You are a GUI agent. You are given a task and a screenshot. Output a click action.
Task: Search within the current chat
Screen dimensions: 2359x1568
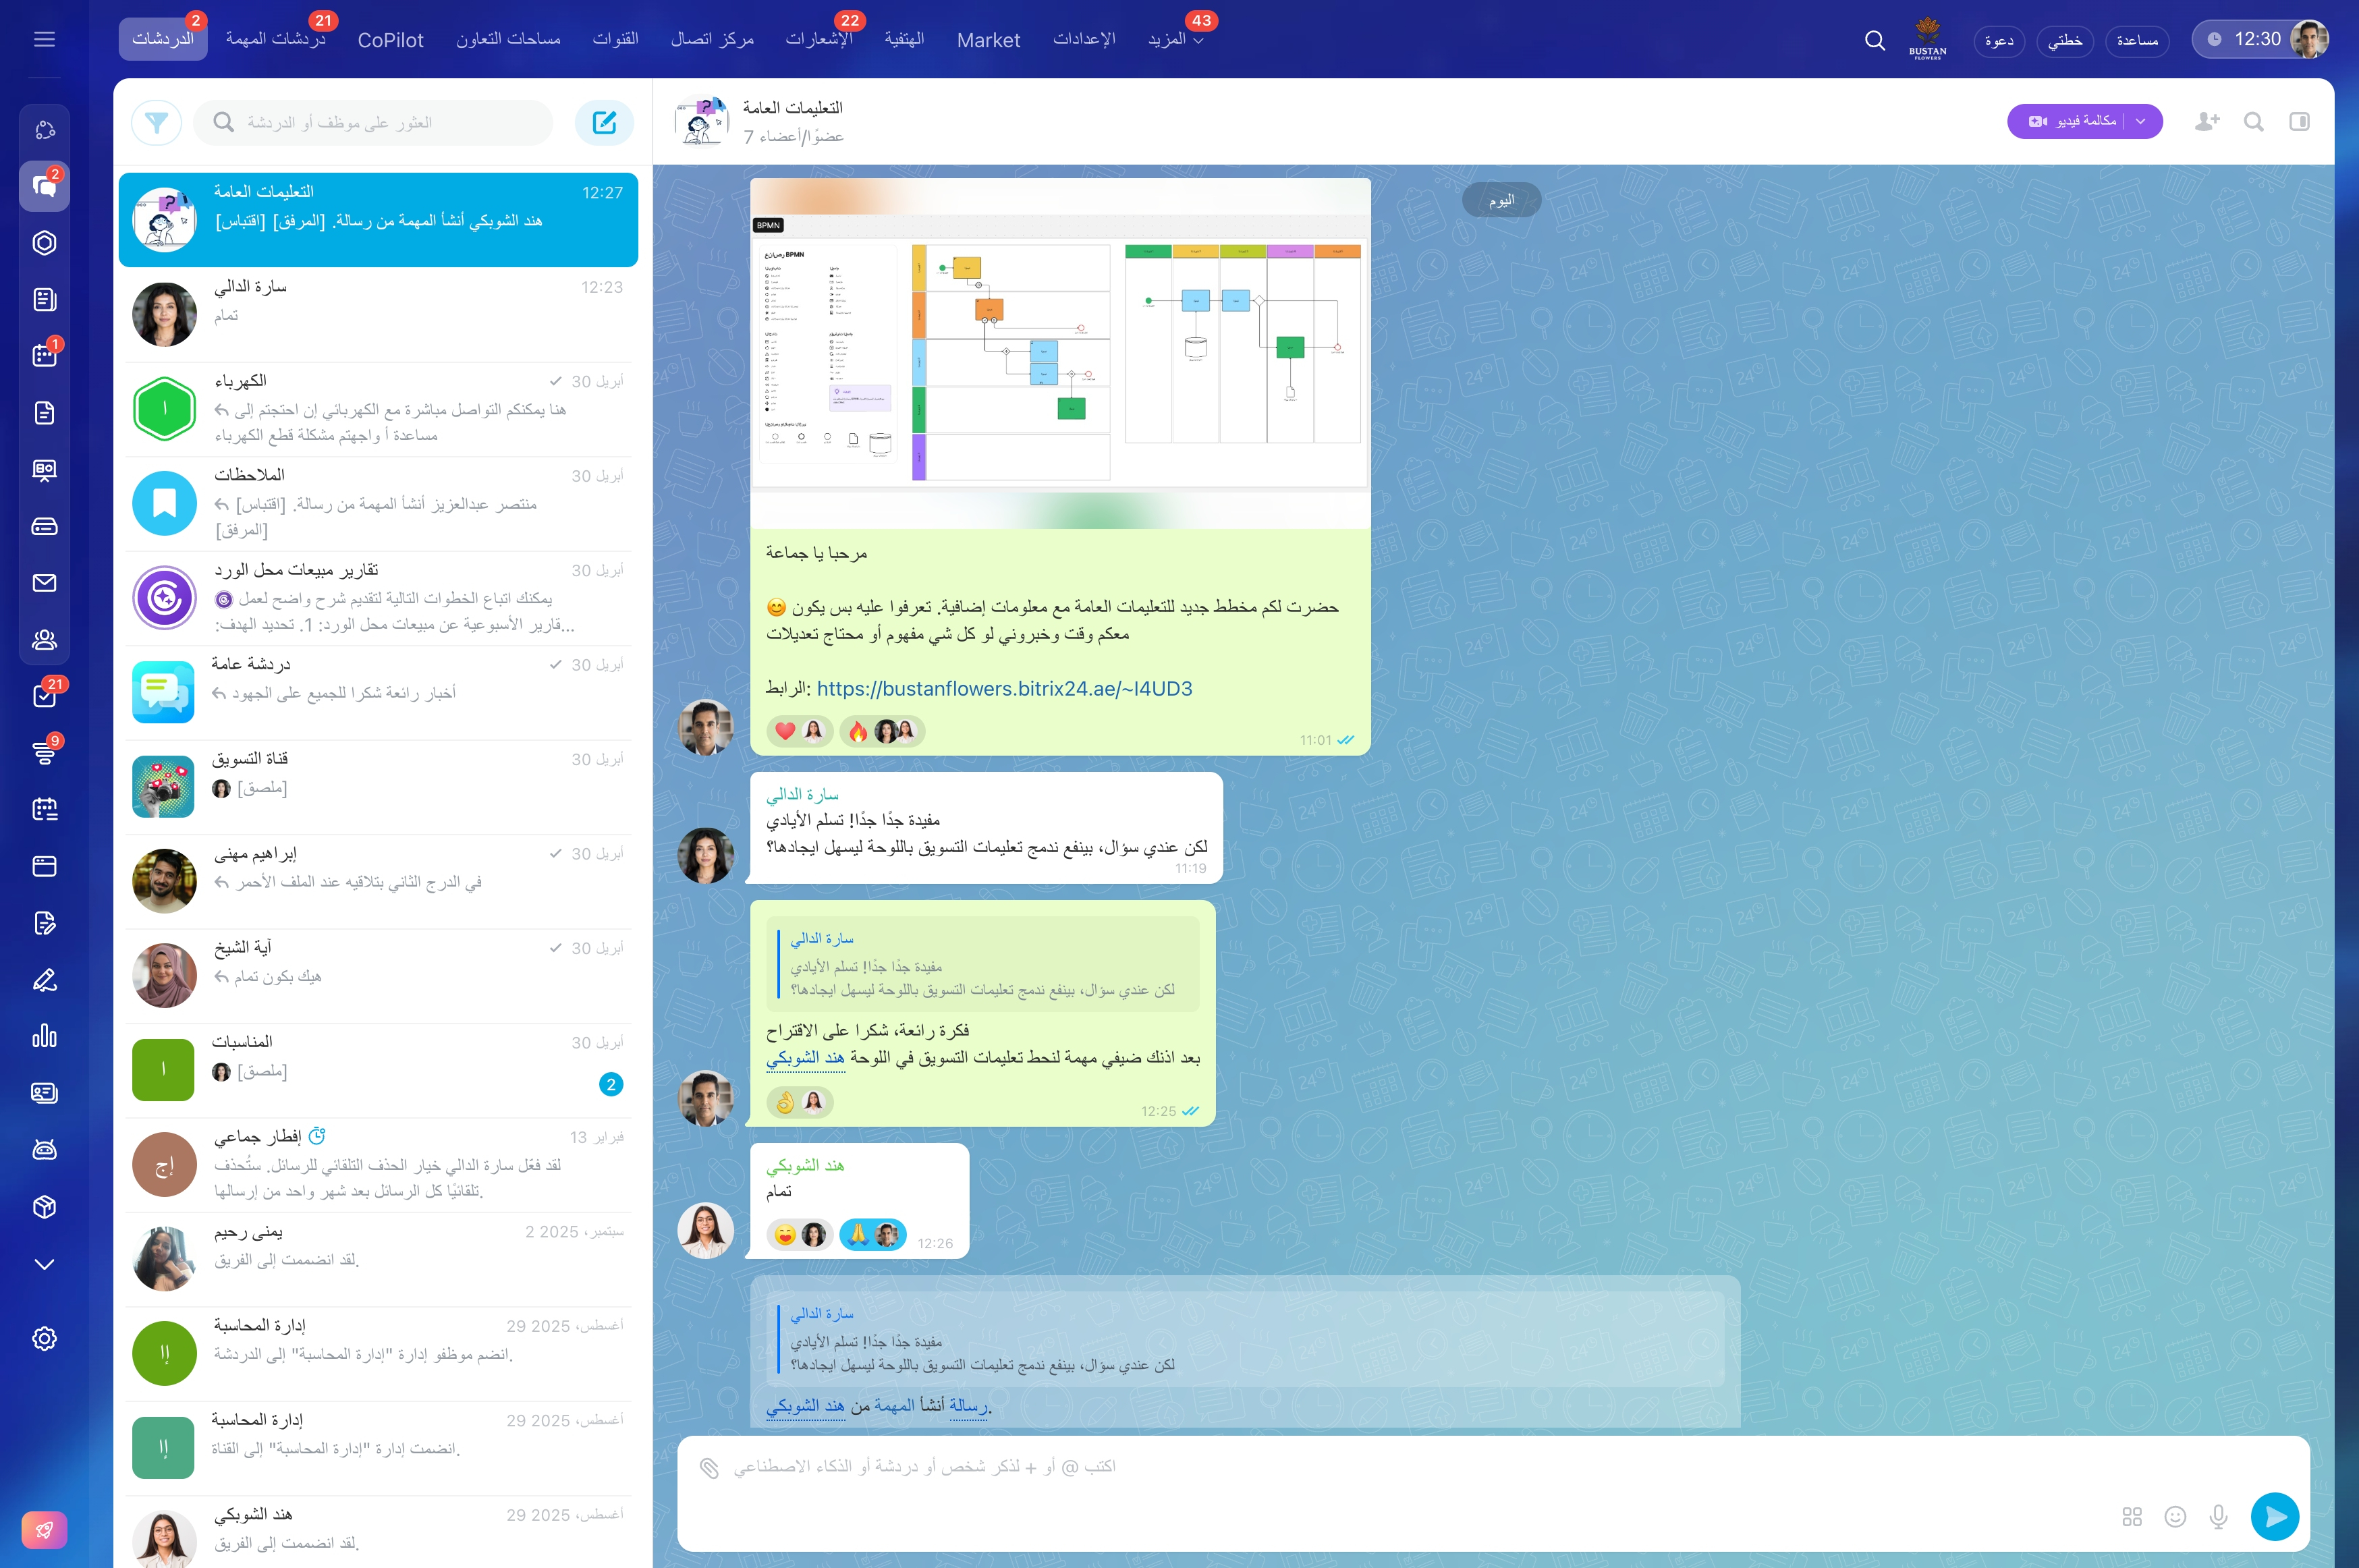tap(2253, 122)
